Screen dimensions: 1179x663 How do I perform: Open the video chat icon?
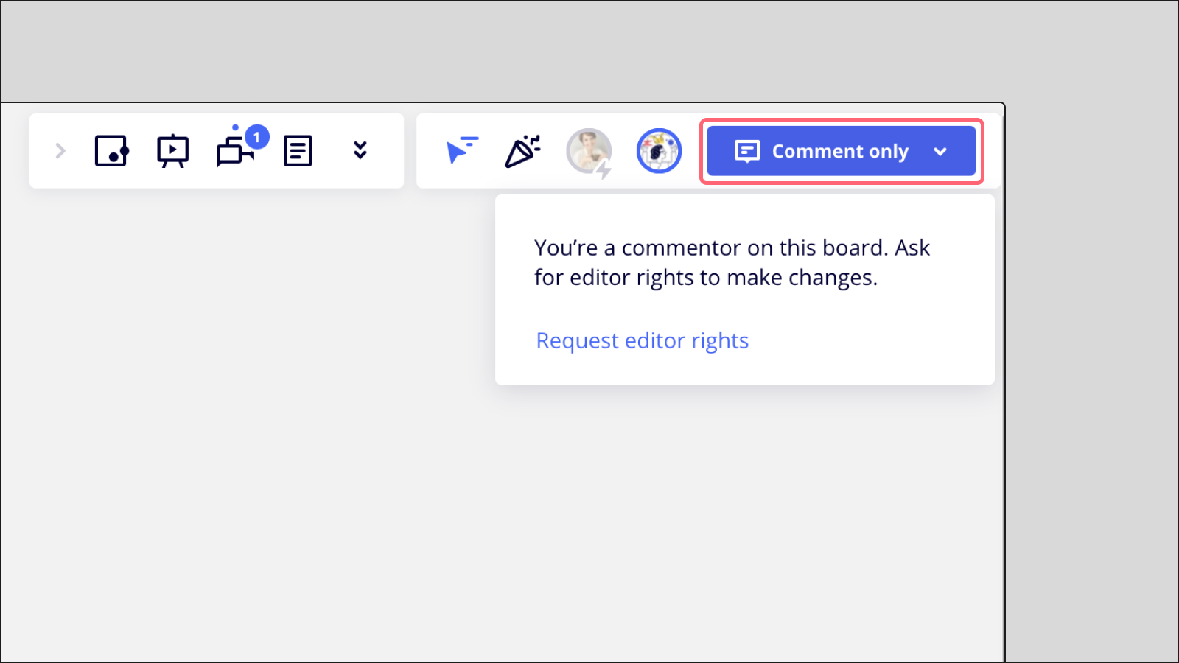pos(233,152)
